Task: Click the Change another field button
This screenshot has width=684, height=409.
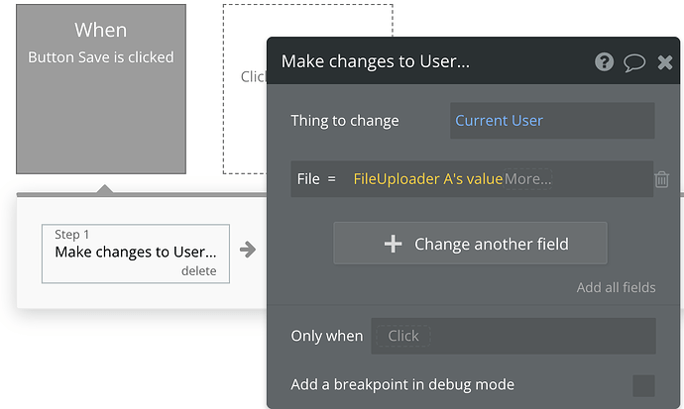Action: tap(470, 244)
